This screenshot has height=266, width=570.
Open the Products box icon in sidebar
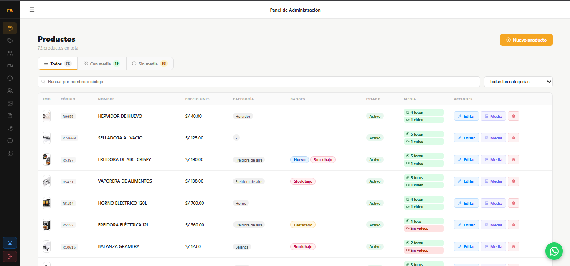(x=10, y=28)
